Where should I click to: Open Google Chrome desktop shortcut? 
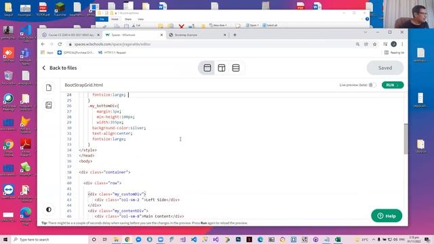tap(9, 148)
